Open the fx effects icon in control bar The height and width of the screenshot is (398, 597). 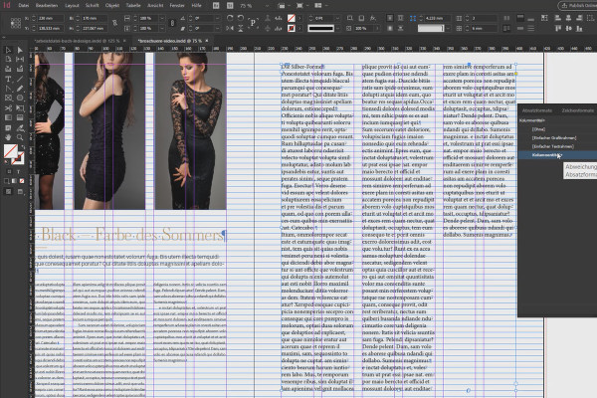pyautogui.click(x=373, y=18)
